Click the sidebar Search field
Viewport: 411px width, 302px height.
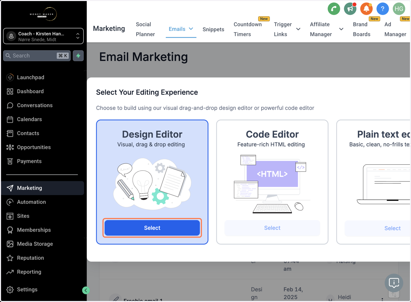point(37,56)
